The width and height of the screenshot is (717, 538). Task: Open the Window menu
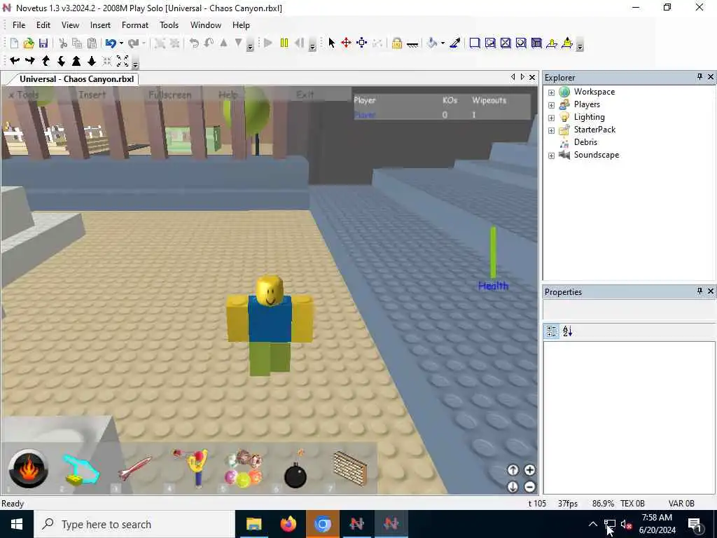[206, 25]
